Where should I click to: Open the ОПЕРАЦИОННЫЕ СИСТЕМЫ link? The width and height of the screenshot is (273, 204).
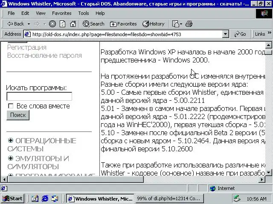coord(42,144)
